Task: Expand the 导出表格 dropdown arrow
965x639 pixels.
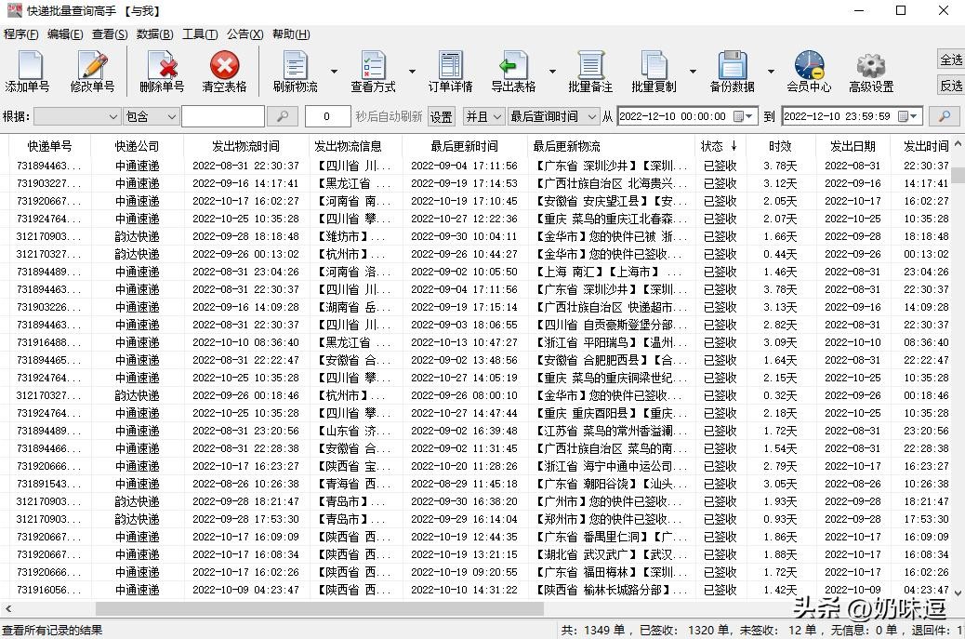Action: point(552,72)
